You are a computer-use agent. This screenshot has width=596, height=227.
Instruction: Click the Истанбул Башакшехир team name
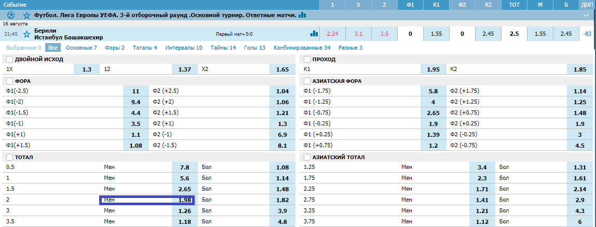pyautogui.click(x=69, y=37)
